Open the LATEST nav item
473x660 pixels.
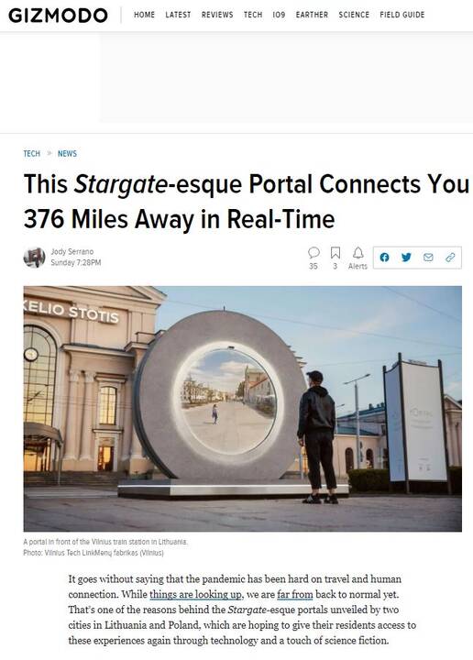(x=178, y=15)
